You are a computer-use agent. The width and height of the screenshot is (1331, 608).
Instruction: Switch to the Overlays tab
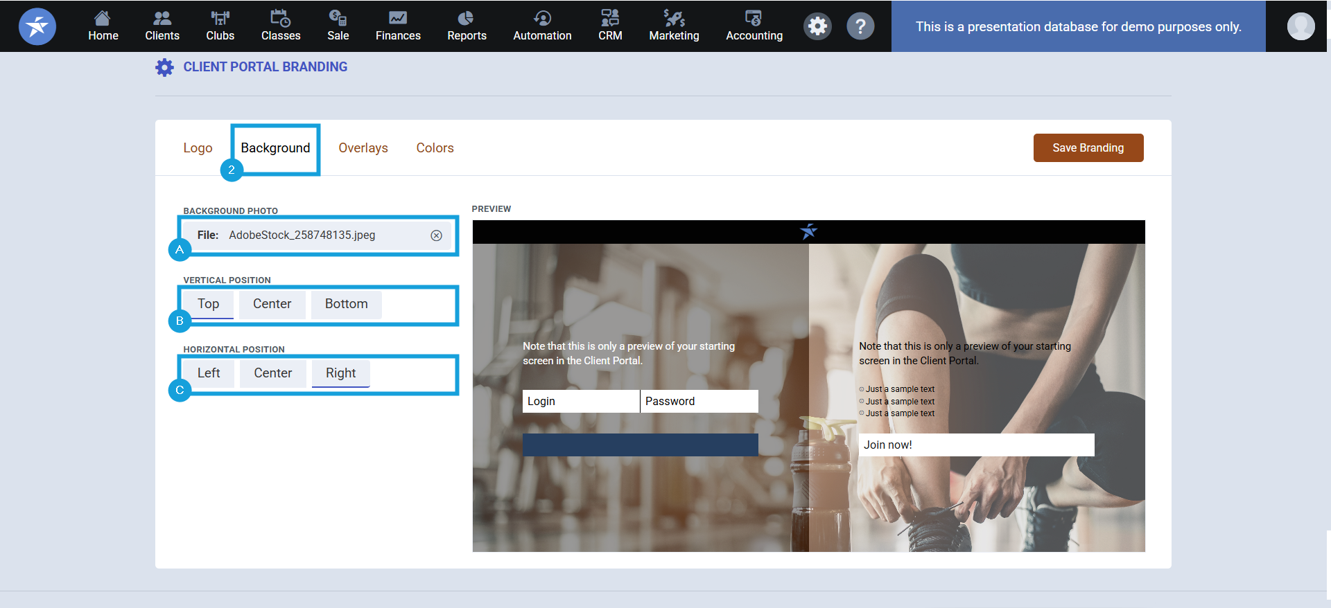point(363,148)
